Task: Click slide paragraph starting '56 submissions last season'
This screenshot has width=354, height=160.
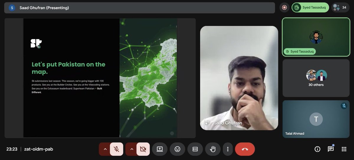Action: click(71, 87)
